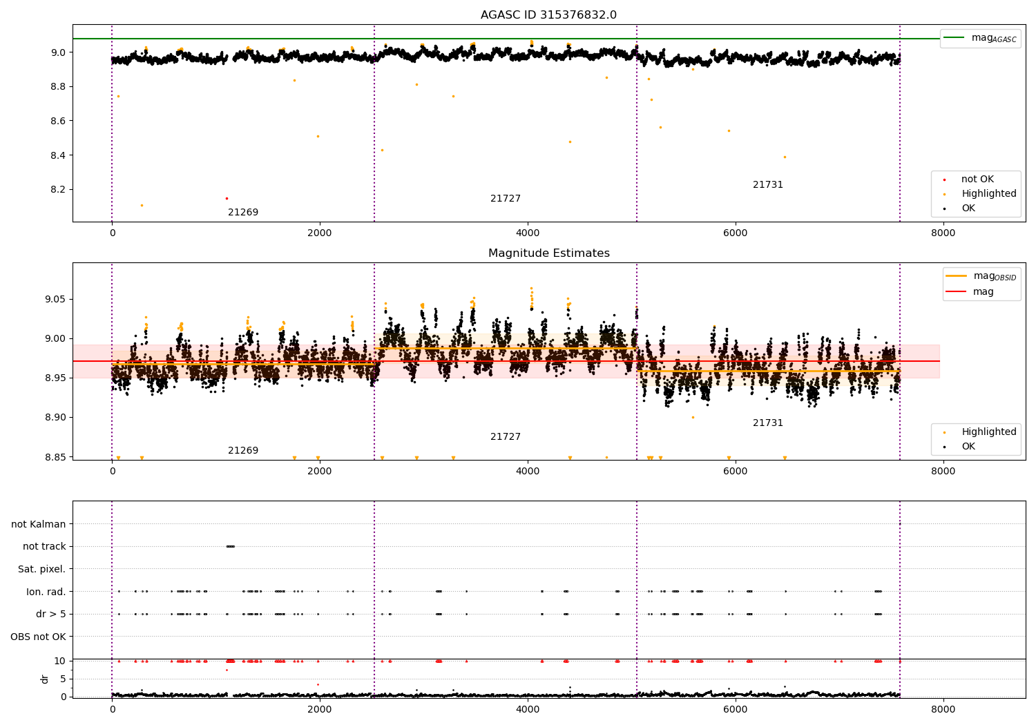Click OBSID label 21731 in the top plot
Image resolution: width=1036 pixels, height=725 pixels.
click(768, 185)
